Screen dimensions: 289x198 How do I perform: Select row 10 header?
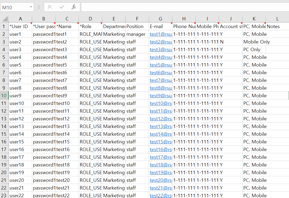(x=4, y=96)
